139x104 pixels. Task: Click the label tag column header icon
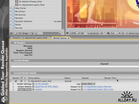click(22, 78)
